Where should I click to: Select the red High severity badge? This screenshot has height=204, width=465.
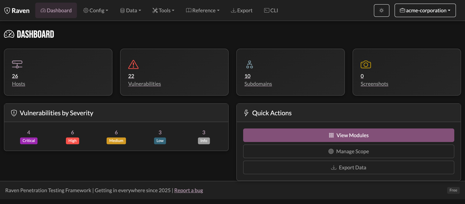pos(73,141)
